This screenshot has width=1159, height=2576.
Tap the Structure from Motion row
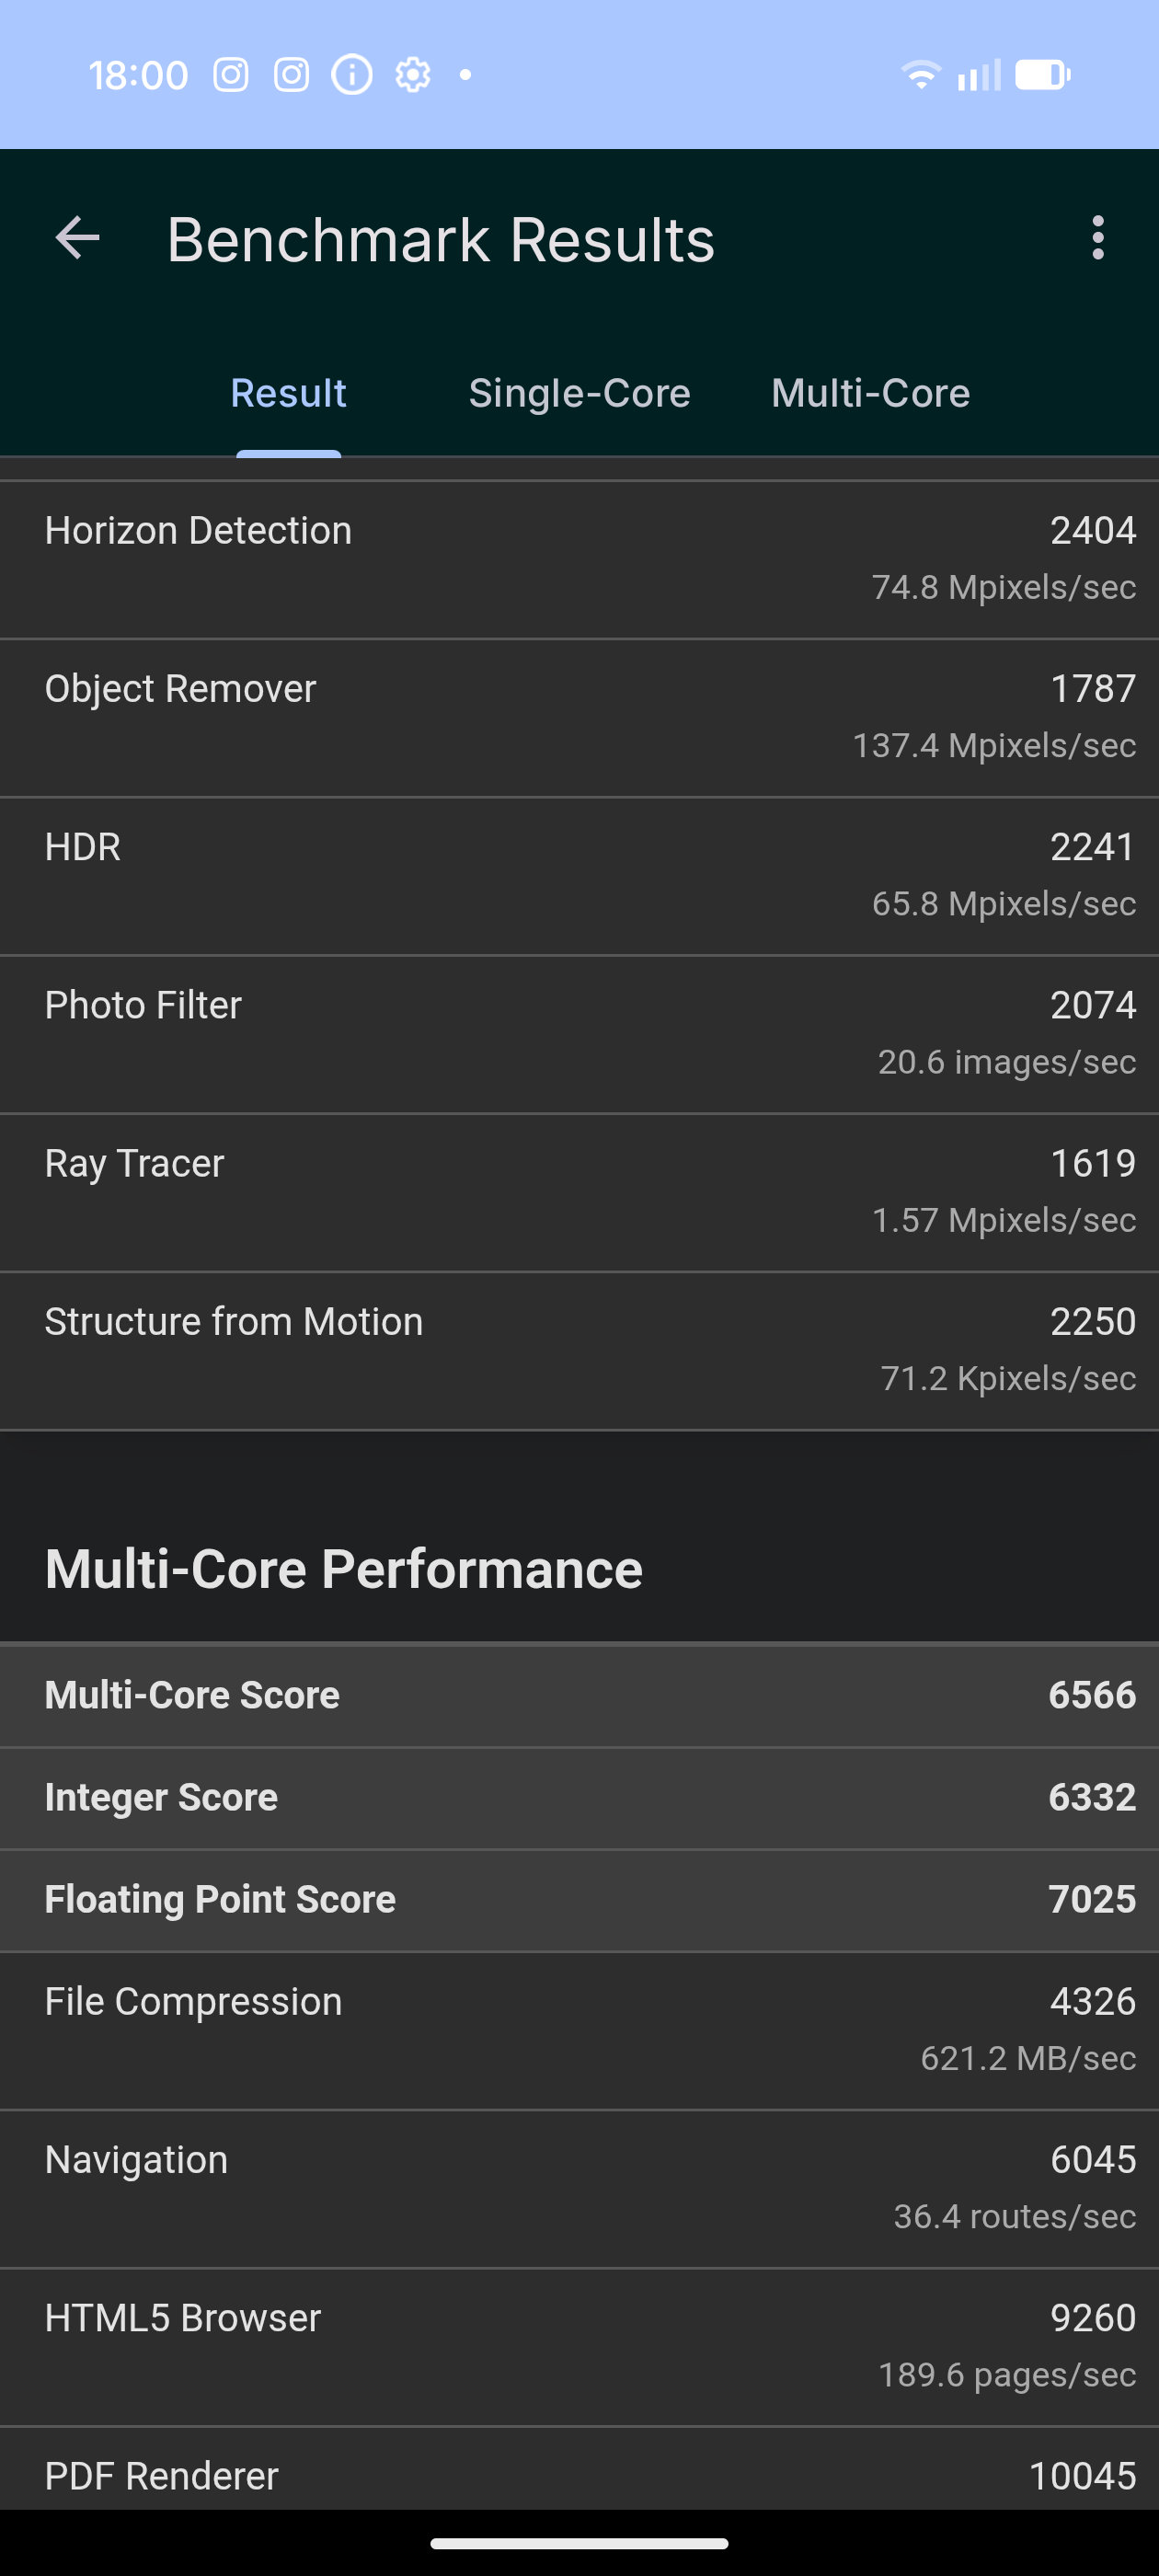coord(579,1349)
